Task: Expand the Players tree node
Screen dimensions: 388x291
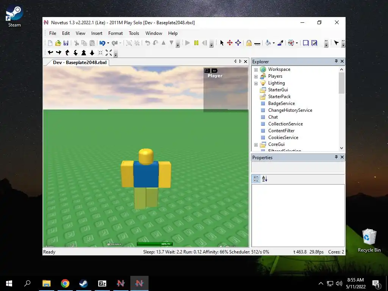Action: point(256,77)
